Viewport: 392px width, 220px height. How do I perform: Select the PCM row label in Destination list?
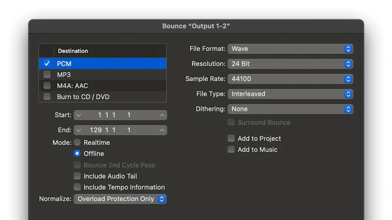(x=64, y=64)
